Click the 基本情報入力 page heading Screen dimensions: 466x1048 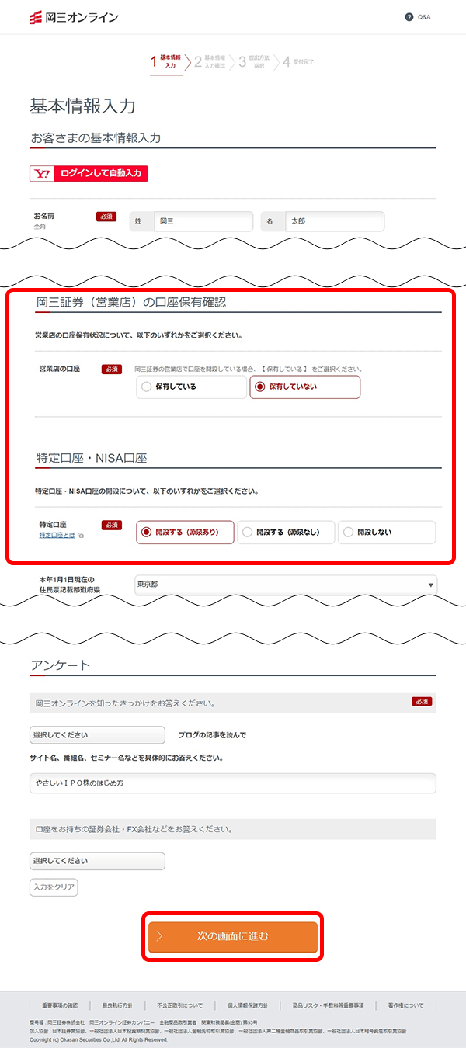click(83, 107)
